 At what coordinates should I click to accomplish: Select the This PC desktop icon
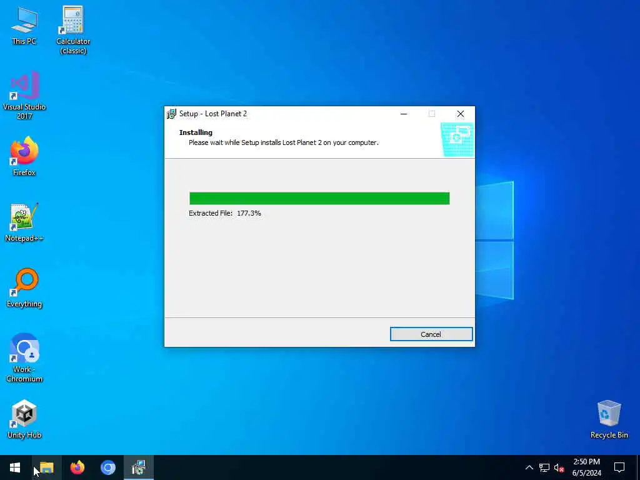pyautogui.click(x=24, y=25)
